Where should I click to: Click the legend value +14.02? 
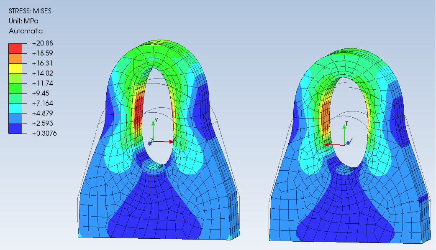[x=43, y=73]
